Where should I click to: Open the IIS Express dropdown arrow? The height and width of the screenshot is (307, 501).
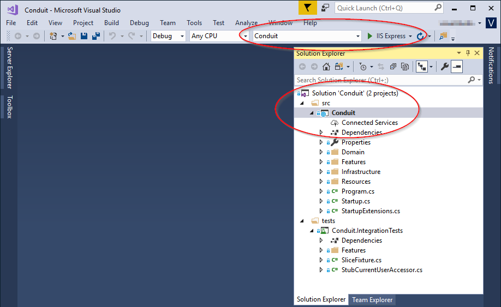[x=410, y=36]
